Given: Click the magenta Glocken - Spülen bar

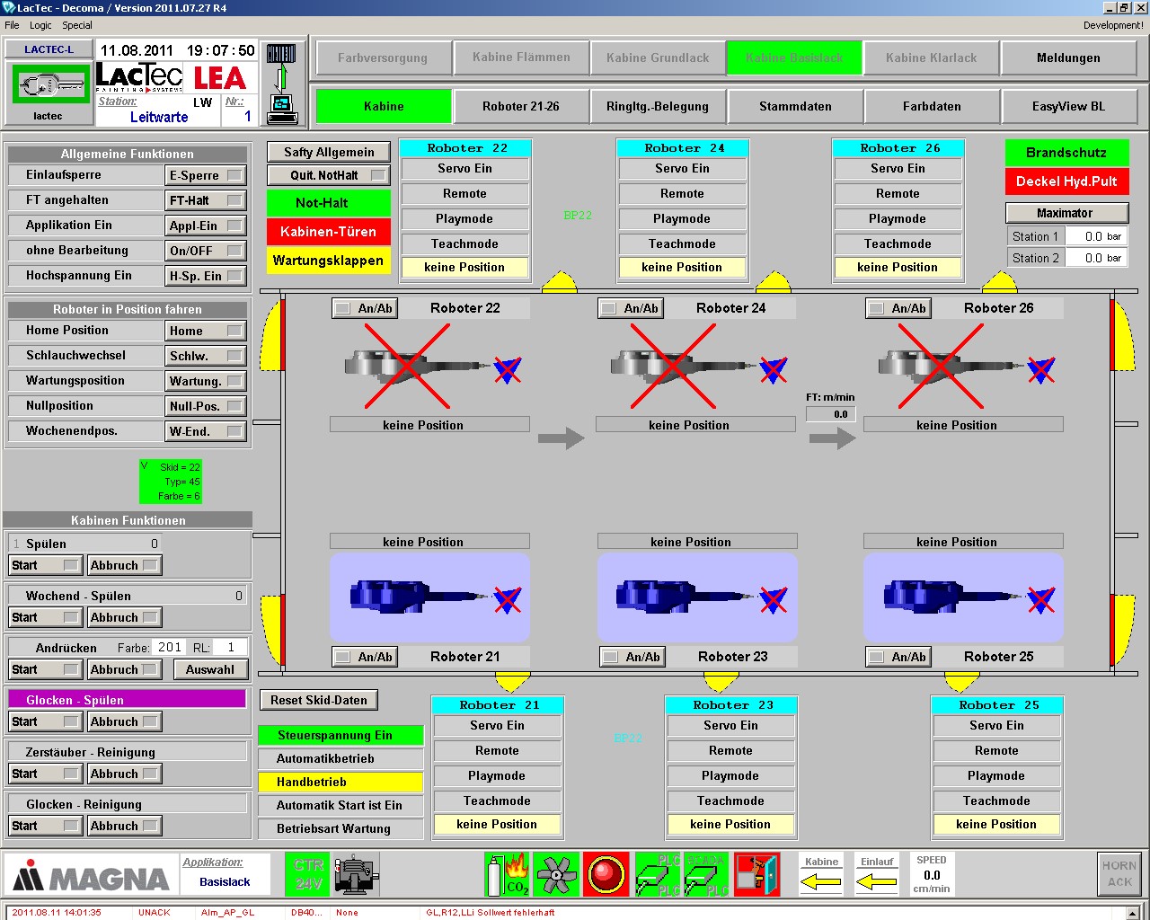Looking at the screenshot, I should tap(127, 699).
